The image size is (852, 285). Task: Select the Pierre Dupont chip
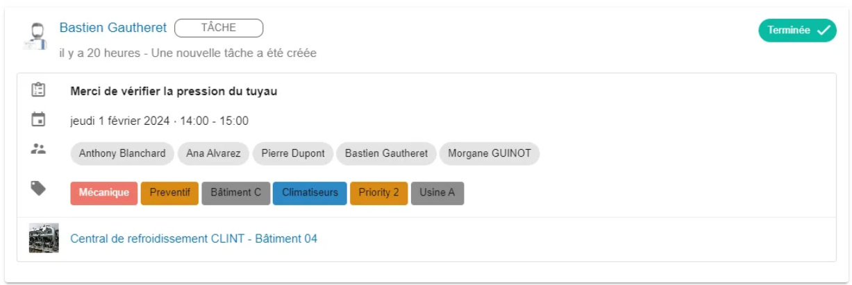coord(293,154)
